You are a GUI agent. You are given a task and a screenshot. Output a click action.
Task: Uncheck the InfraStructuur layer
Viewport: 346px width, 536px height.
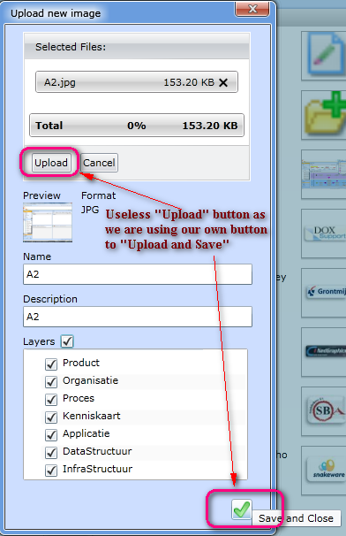tap(51, 471)
